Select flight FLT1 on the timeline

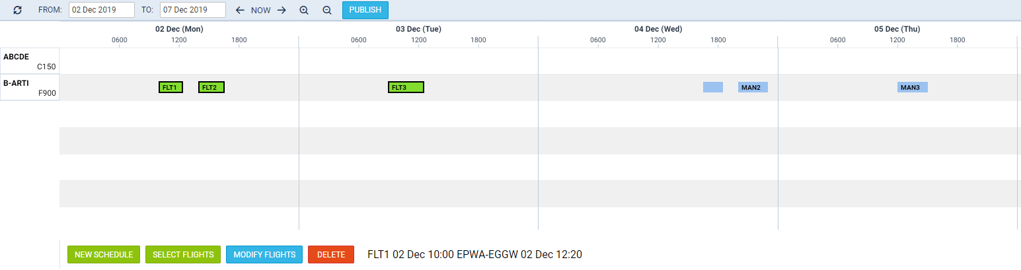pyautogui.click(x=170, y=87)
